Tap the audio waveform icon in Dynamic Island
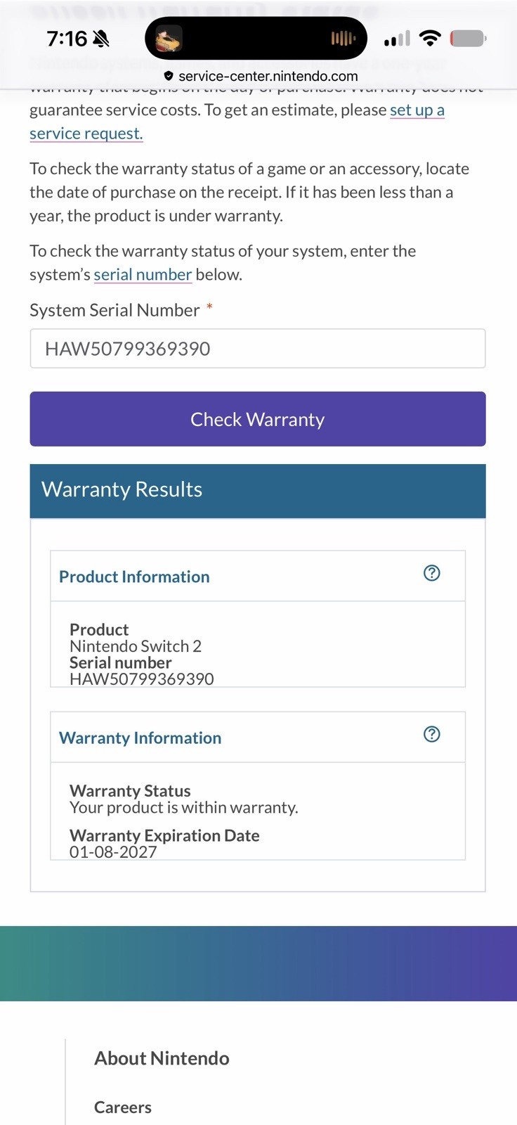The image size is (517, 1125). point(343,38)
